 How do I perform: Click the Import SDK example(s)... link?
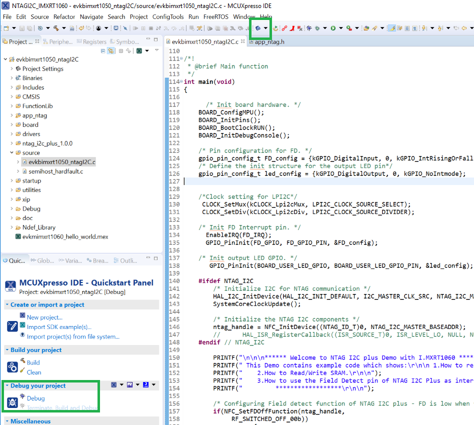pos(59,327)
